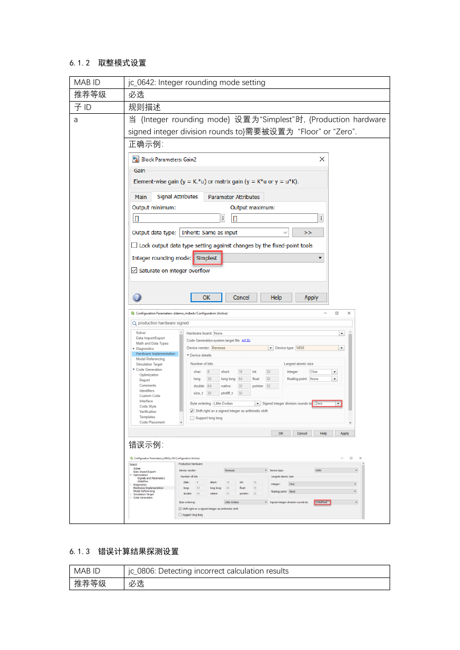Select the Signal Attributes tab
Image resolution: width=460 pixels, height=650 pixels.
coord(178,196)
